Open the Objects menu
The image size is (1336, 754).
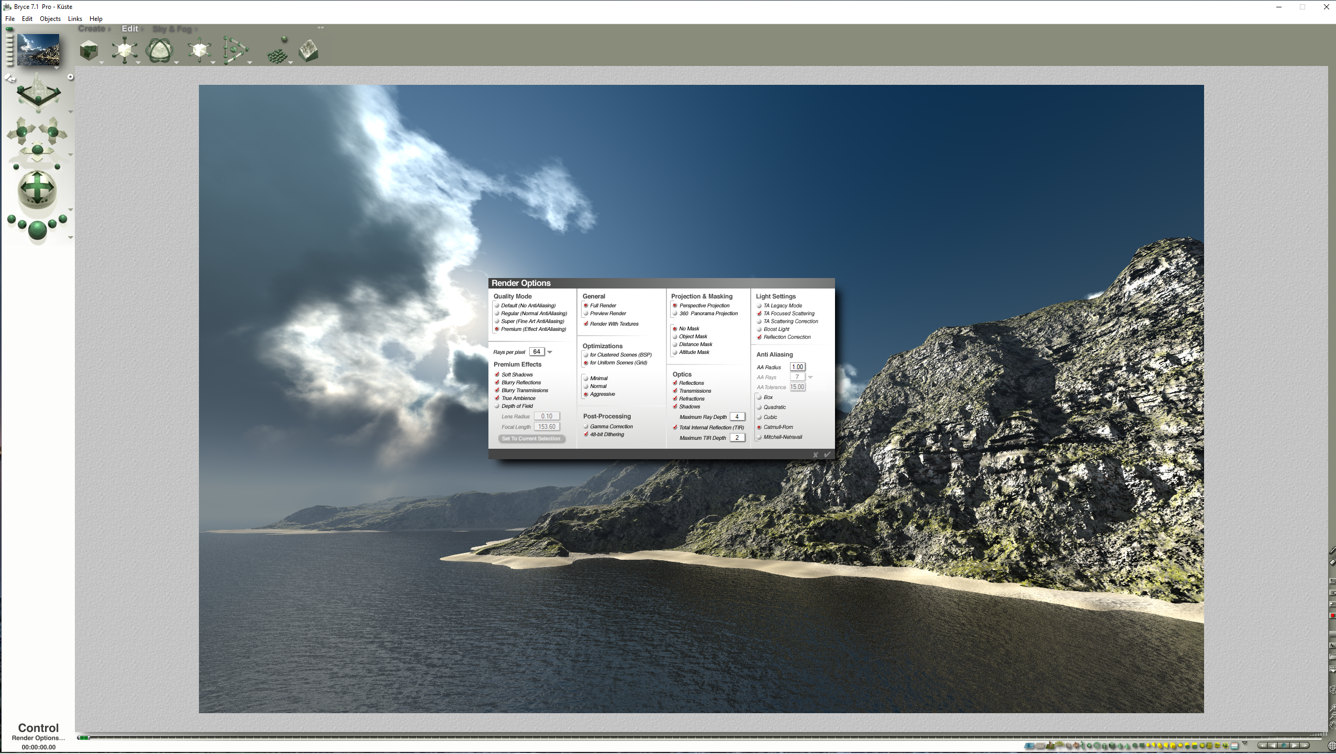[50, 19]
